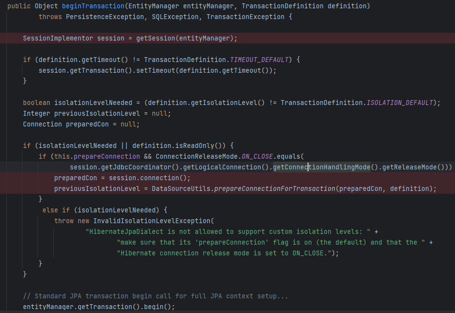Click getJdbcCoordinator() method call
The image size is (455, 313).
(140, 167)
